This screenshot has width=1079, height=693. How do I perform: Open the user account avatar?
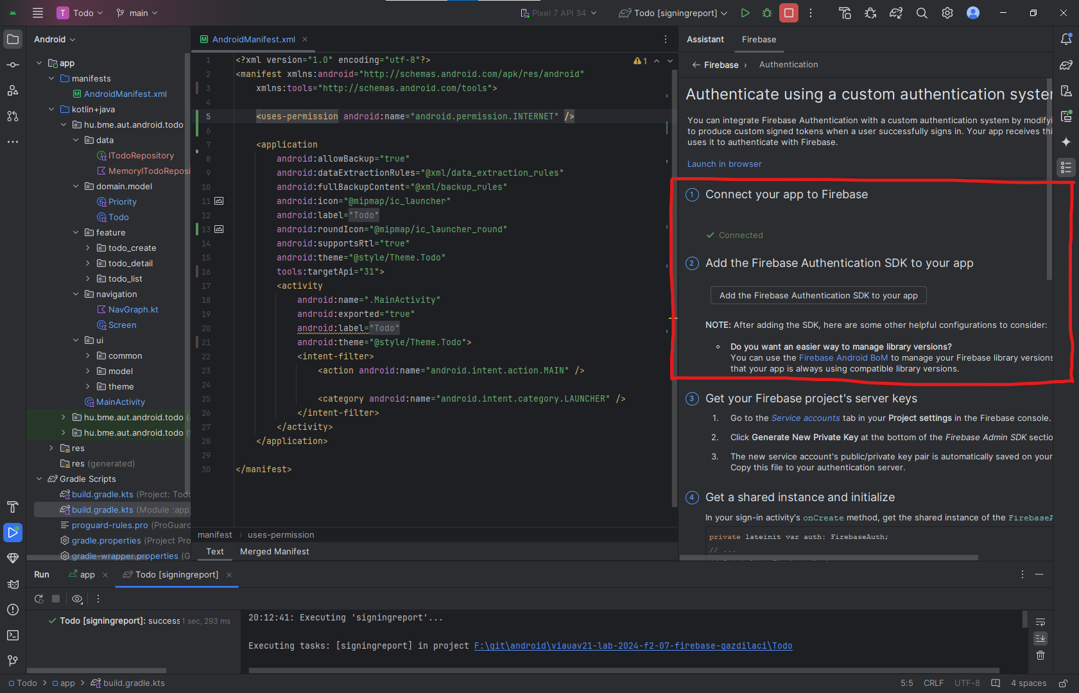973,13
